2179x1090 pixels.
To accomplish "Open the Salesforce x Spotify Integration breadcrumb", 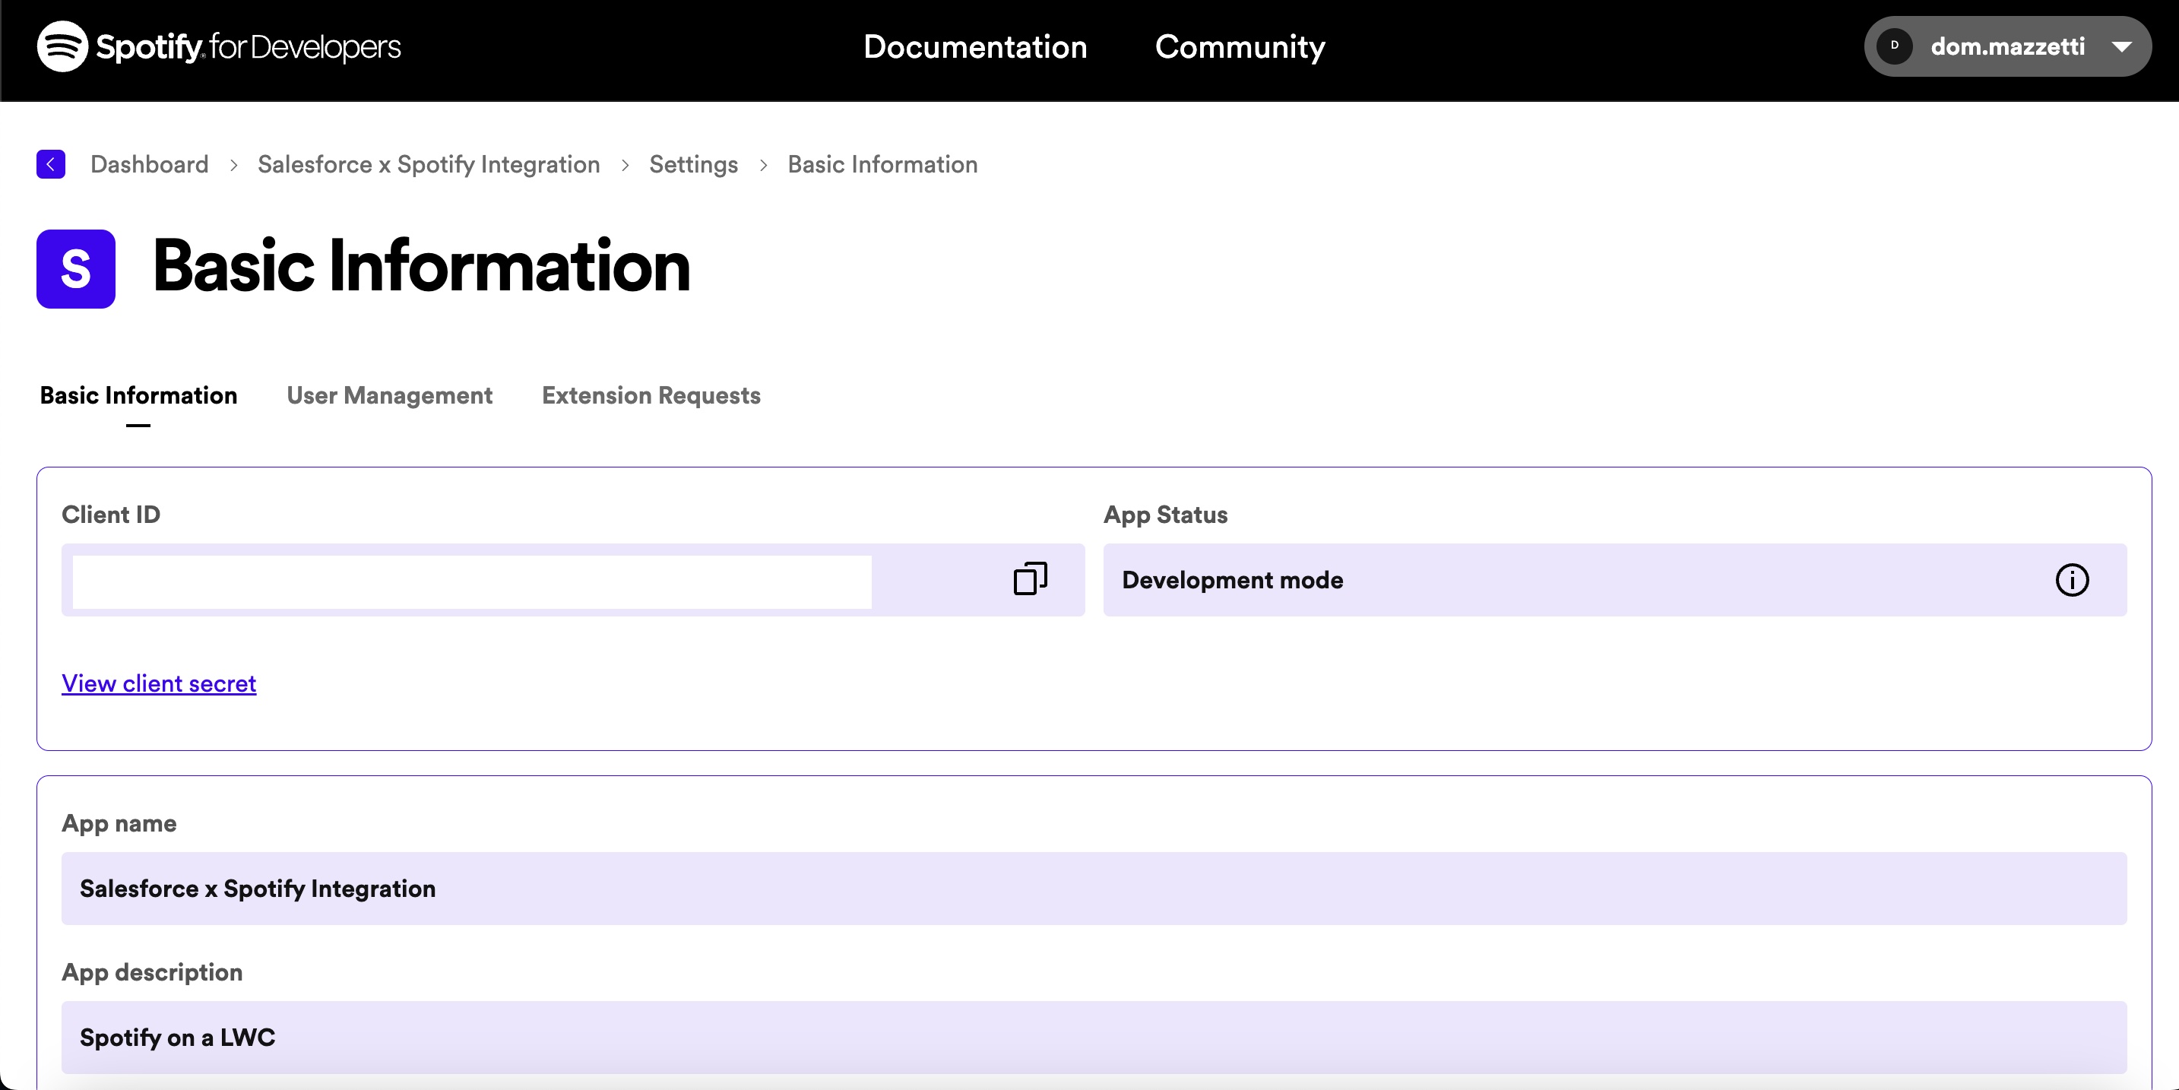I will pos(429,164).
